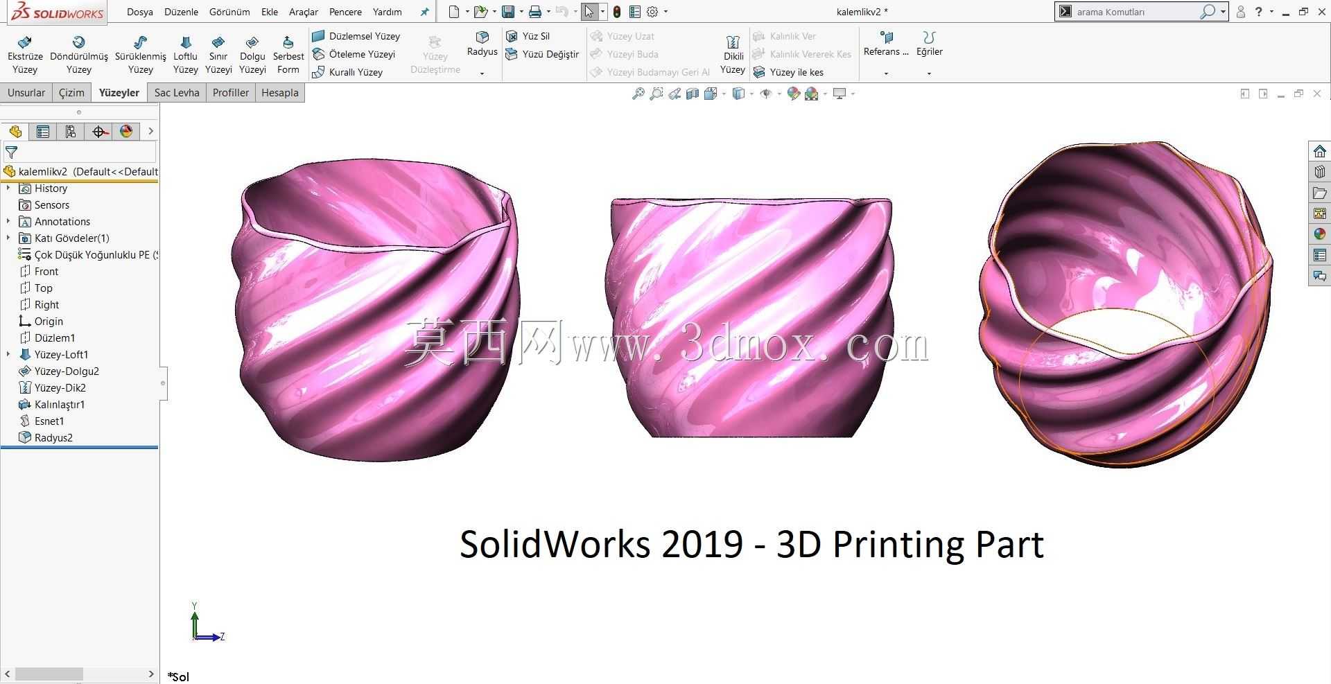The image size is (1331, 684).
Task: Expand the Annotations tree node
Action: [x=8, y=222]
